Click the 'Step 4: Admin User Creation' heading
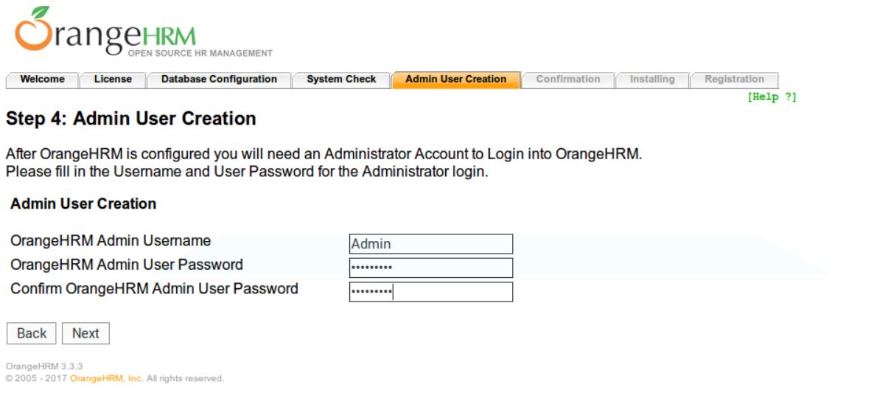This screenshot has width=874, height=418. [131, 119]
